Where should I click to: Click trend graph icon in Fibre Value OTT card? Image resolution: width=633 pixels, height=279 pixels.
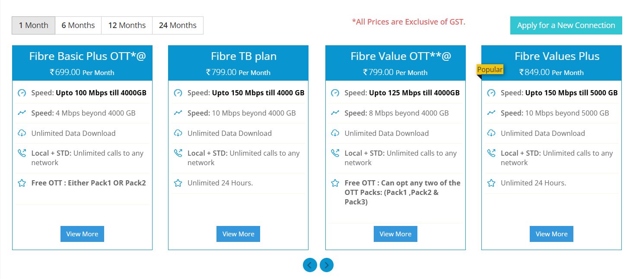335,113
